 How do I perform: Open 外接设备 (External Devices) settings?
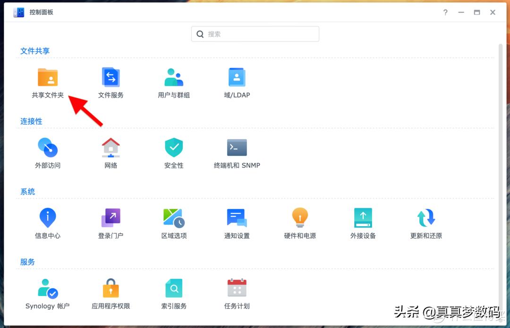click(362, 222)
